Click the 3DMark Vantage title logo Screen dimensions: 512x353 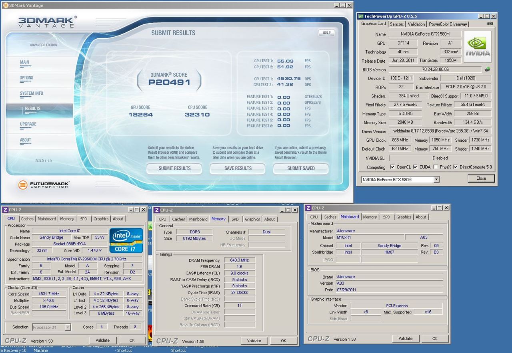click(x=47, y=22)
